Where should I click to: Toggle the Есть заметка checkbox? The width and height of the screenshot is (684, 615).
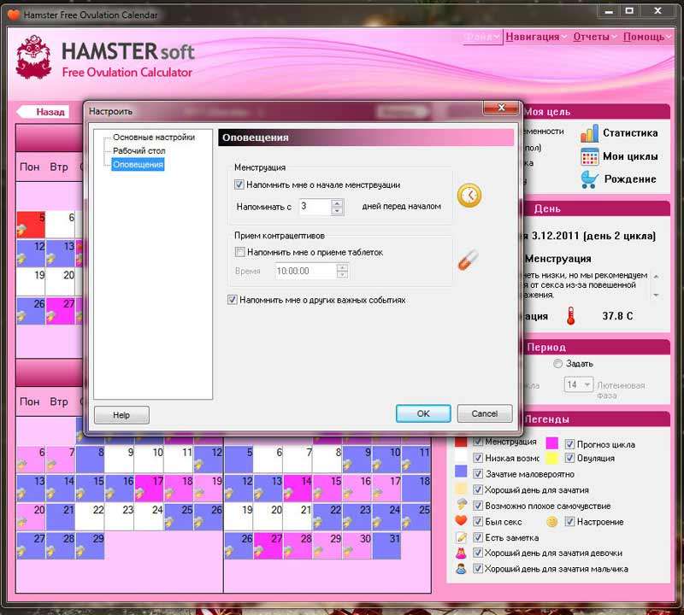(478, 537)
